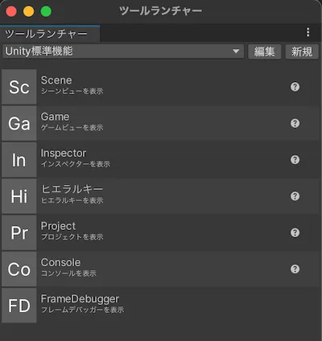Click the 編集 button
This screenshot has height=341, width=322.
click(264, 51)
